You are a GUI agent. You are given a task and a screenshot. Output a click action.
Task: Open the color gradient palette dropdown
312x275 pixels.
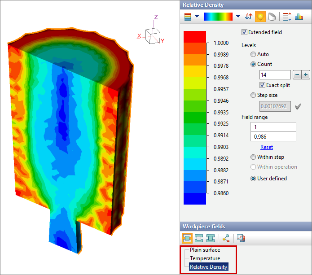coord(238,17)
